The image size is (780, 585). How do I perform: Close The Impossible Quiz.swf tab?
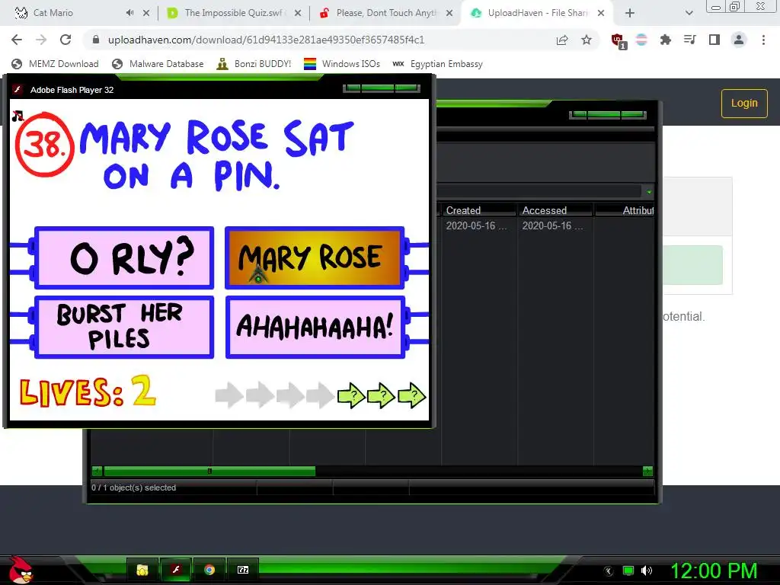coord(298,14)
